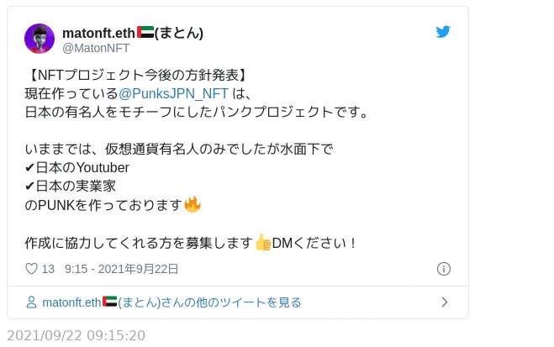Click the fire emoji after PUNK line
The height and width of the screenshot is (347, 554).
[193, 205]
